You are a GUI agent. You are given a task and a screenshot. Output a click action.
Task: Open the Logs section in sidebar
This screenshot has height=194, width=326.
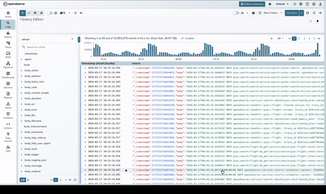(x=8, y=24)
